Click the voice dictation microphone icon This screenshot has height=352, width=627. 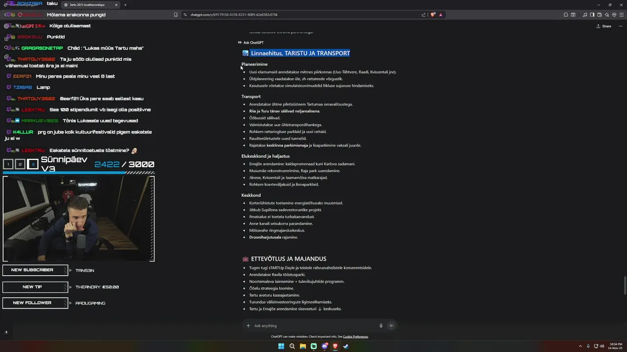click(x=381, y=326)
